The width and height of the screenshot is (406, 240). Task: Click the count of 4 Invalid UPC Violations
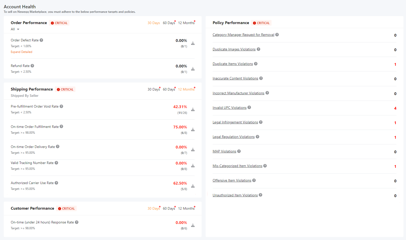coord(395,108)
